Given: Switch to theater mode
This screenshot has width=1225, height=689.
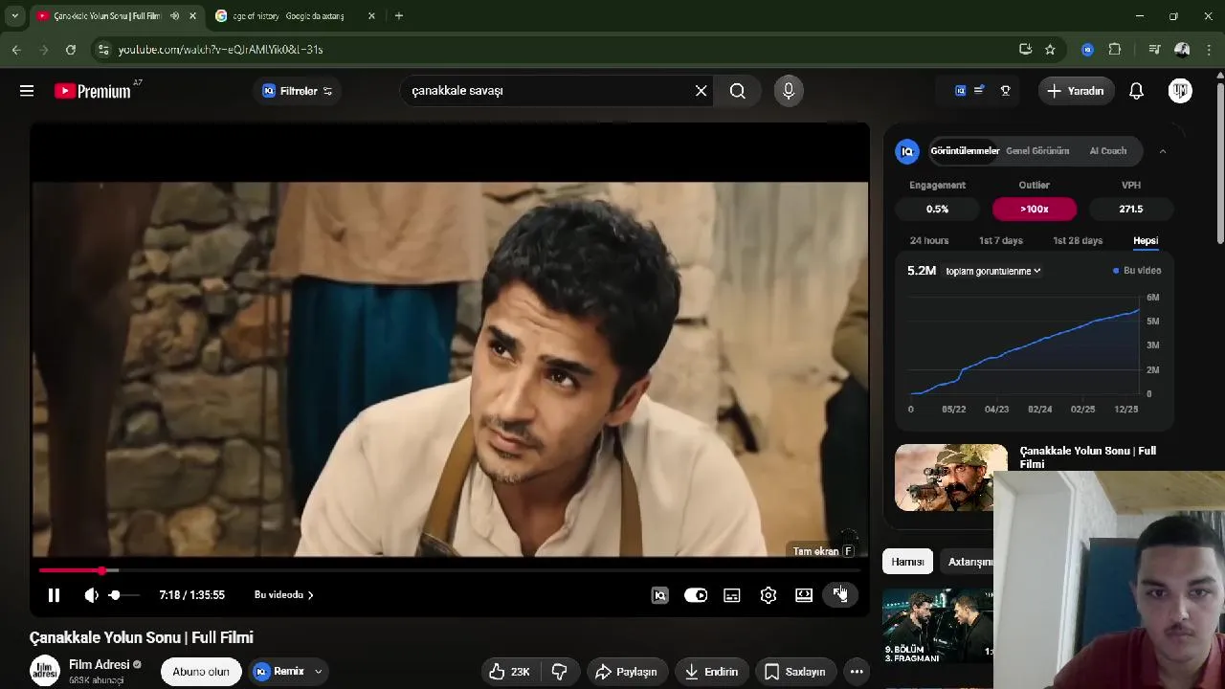Looking at the screenshot, I should coord(804,595).
